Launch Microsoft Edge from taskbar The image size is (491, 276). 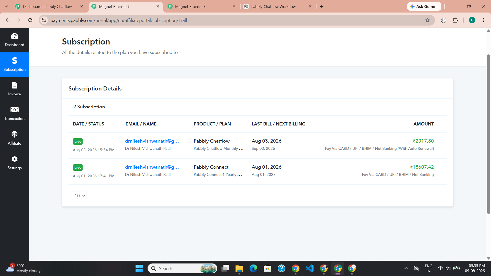tap(253, 268)
